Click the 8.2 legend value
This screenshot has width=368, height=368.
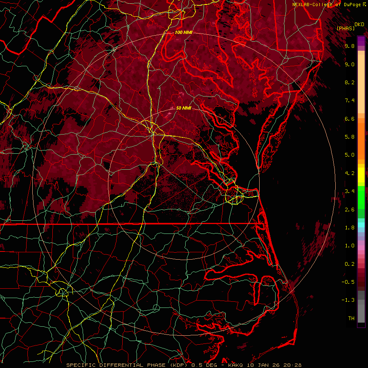[350, 82]
